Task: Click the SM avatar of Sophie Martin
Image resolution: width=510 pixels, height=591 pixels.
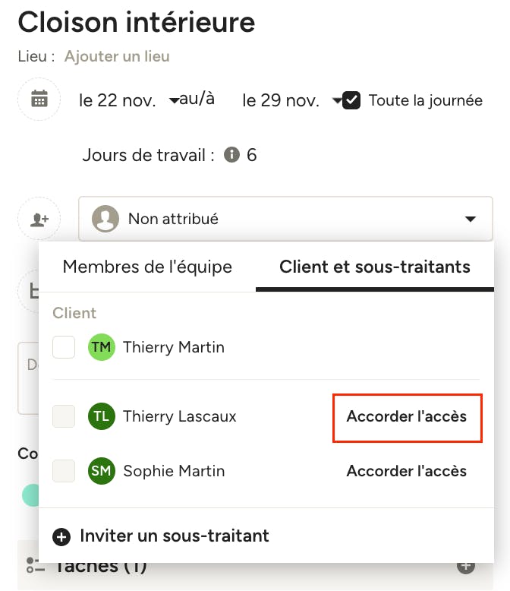Action: (x=102, y=471)
